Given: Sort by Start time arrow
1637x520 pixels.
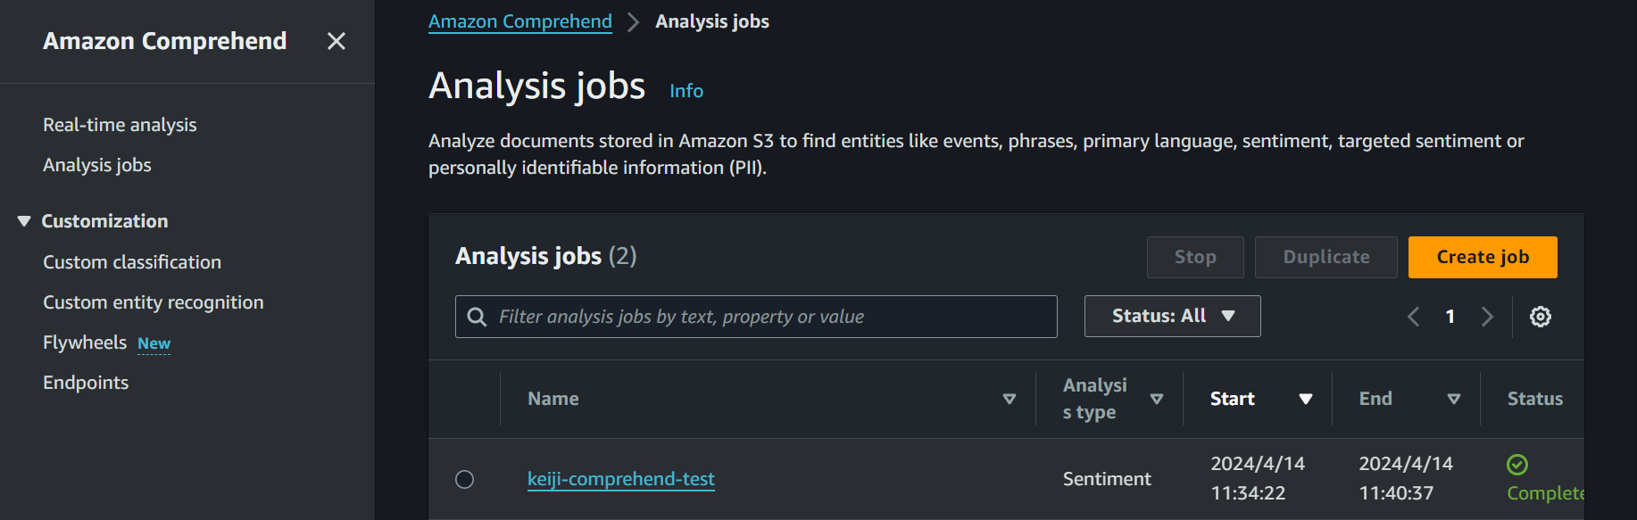Looking at the screenshot, I should [1306, 399].
